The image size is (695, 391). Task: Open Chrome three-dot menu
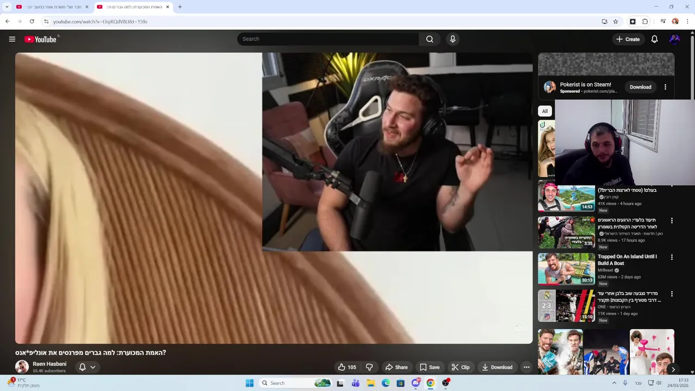(687, 22)
